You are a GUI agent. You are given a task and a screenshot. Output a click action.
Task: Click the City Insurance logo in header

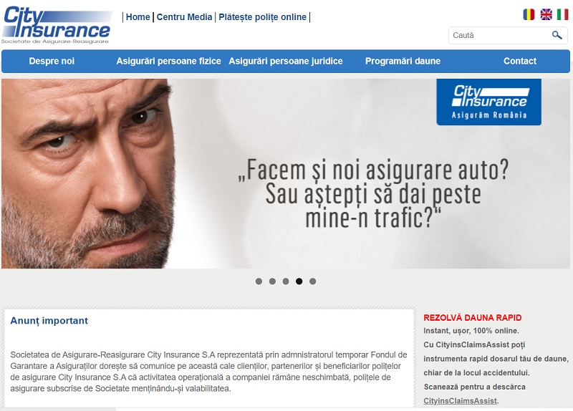click(57, 25)
